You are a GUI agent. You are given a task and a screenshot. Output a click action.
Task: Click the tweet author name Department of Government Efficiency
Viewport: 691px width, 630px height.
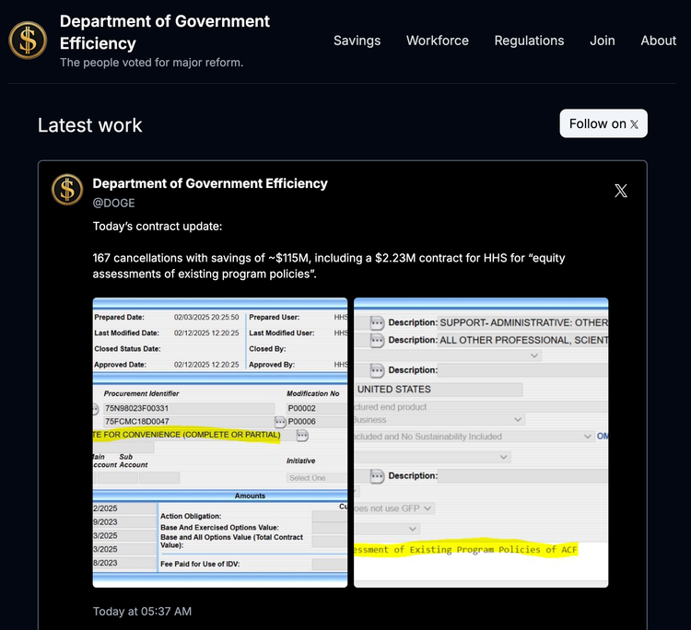[x=210, y=183]
